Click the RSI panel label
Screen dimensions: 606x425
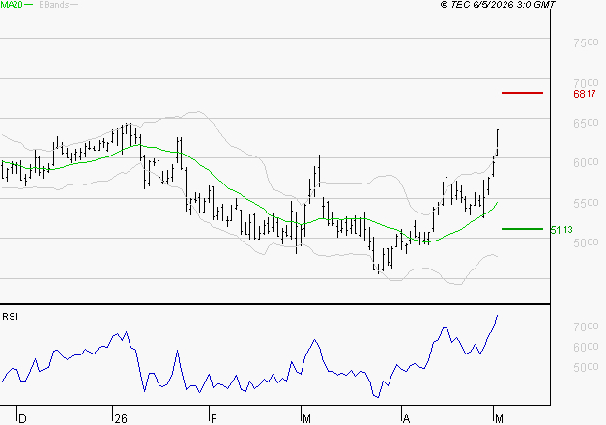(10, 317)
